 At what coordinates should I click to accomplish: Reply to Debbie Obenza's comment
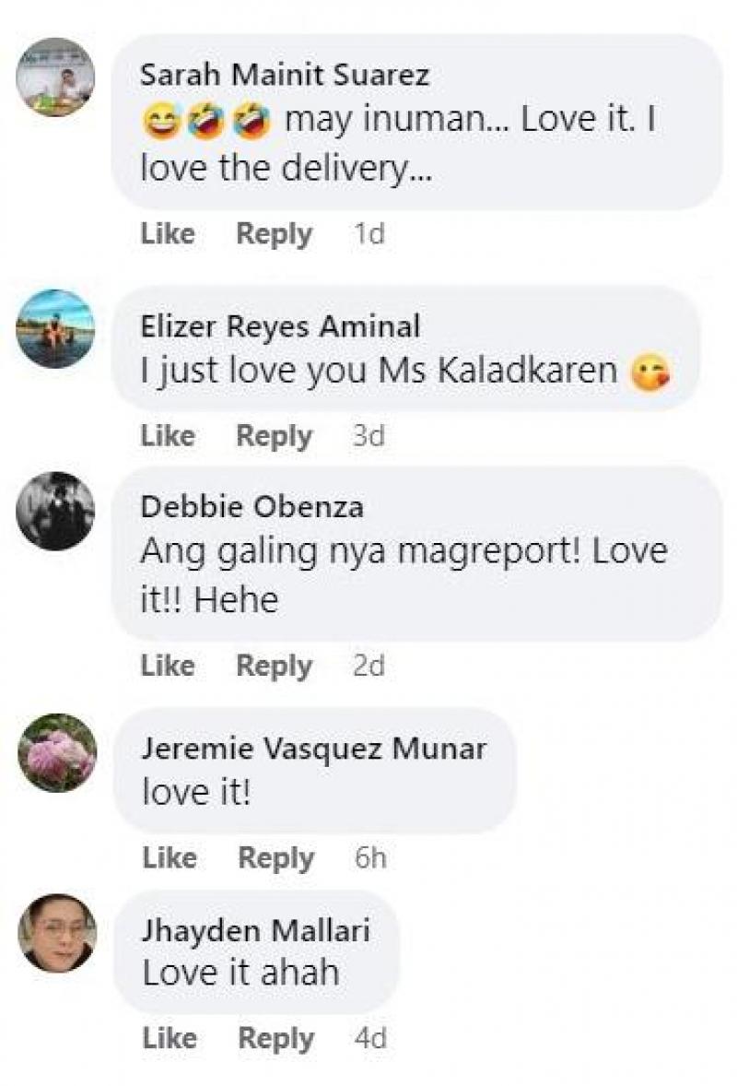coord(274,667)
